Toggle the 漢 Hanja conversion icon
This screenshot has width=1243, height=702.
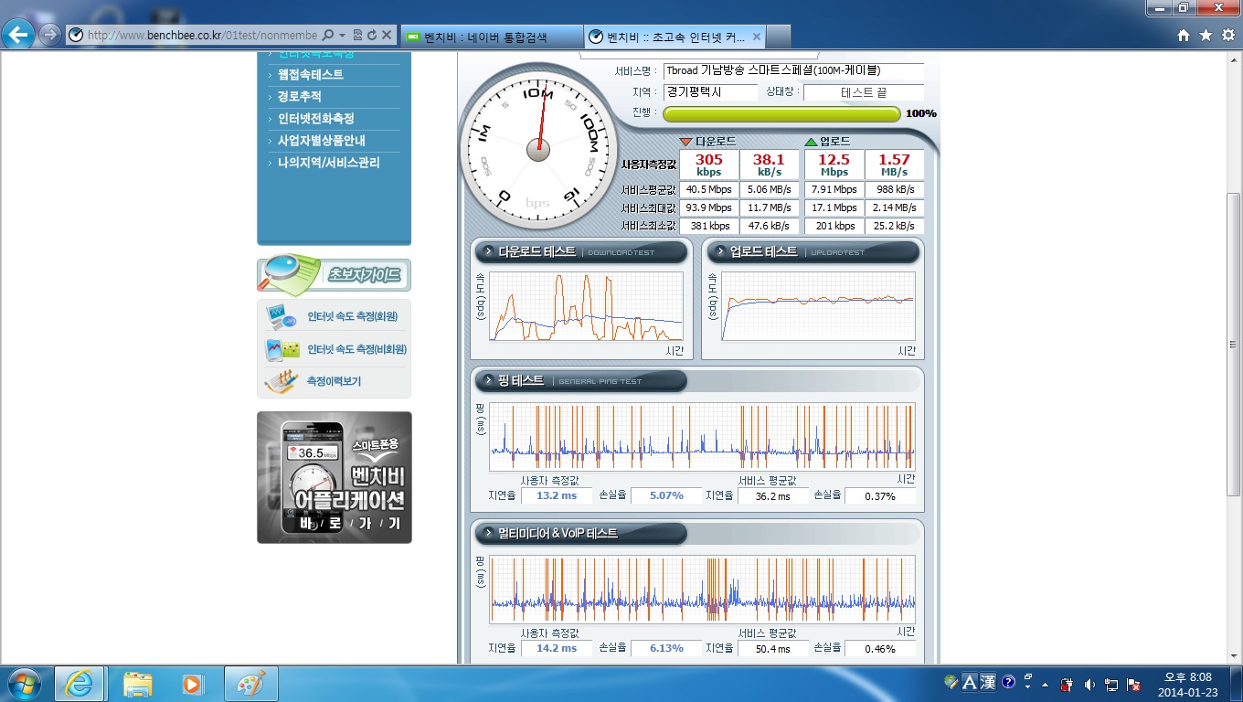(987, 682)
